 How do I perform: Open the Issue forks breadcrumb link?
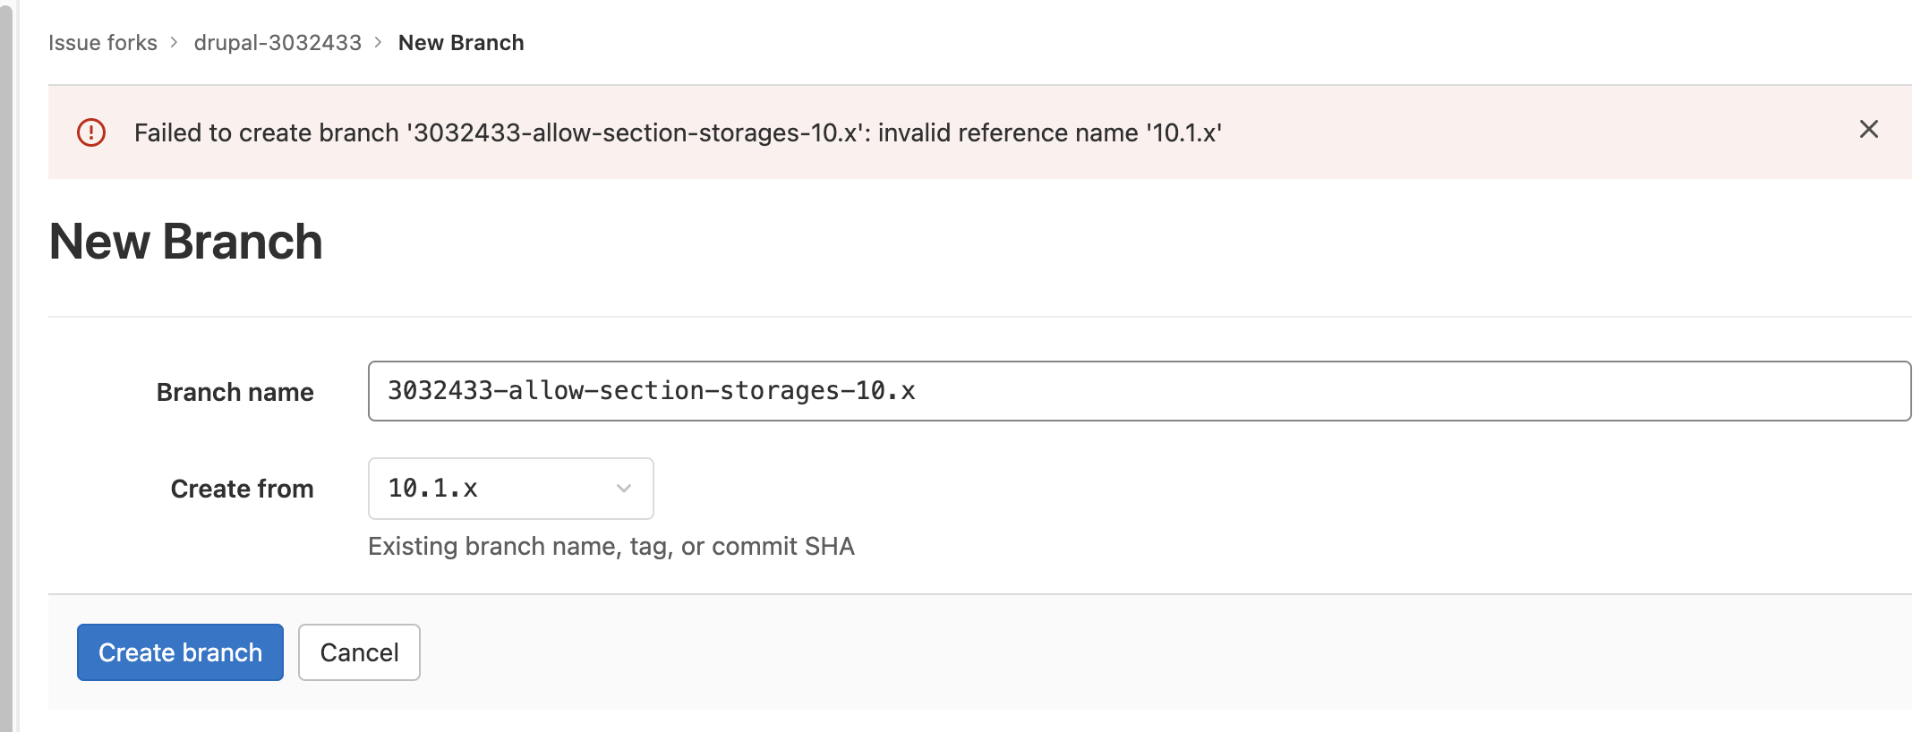(x=103, y=43)
